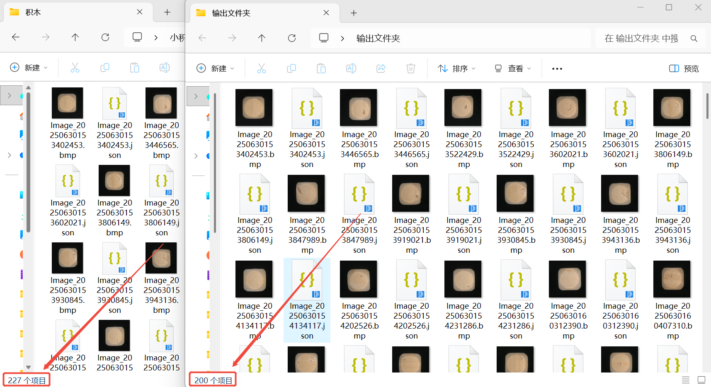The height and width of the screenshot is (387, 711).
Task: Expand lower tree chevron in 输出文件夹 navigation pane
Action: point(196,156)
